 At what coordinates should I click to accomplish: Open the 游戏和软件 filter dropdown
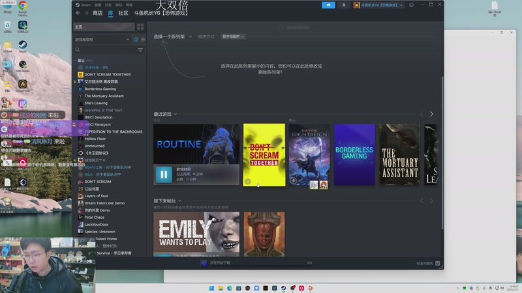(102, 40)
